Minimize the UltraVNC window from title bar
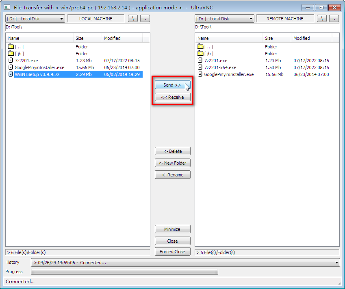Image resolution: width=345 pixels, height=289 pixels. pyautogui.click(x=308, y=8)
